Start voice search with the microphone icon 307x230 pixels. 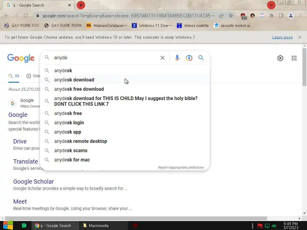click(x=177, y=58)
